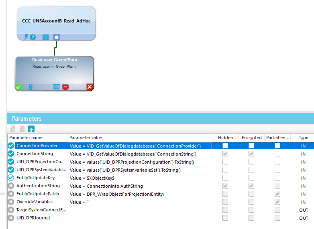Click value field containing UID_DPRSystemVariableSet
This screenshot has width=314, height=229.
(x=140, y=170)
